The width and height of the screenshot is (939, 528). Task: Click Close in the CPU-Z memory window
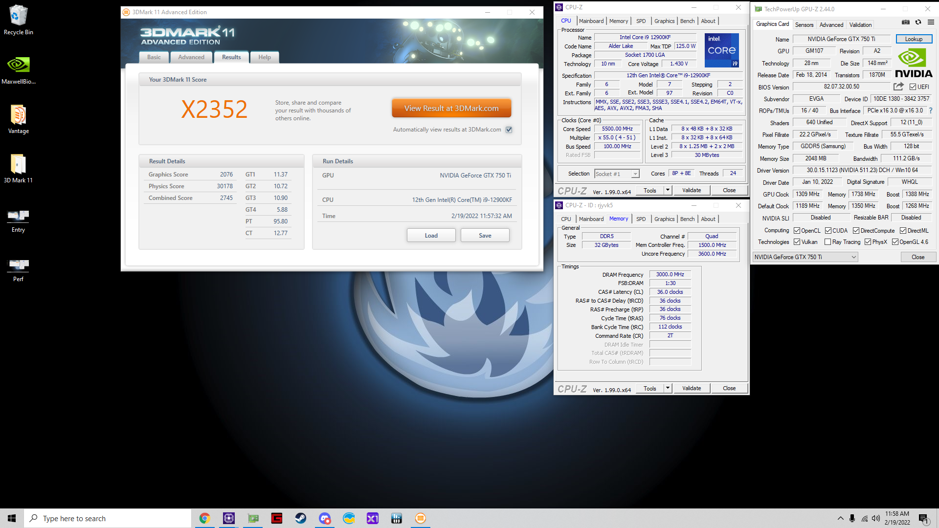tap(729, 388)
